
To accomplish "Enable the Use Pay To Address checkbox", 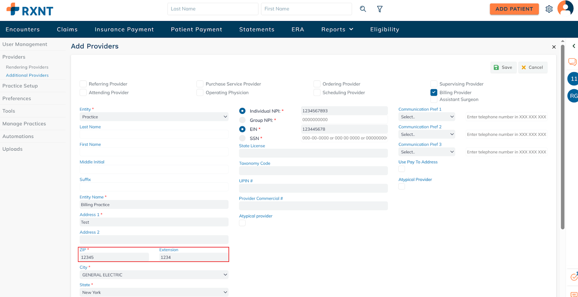I will click(x=401, y=169).
